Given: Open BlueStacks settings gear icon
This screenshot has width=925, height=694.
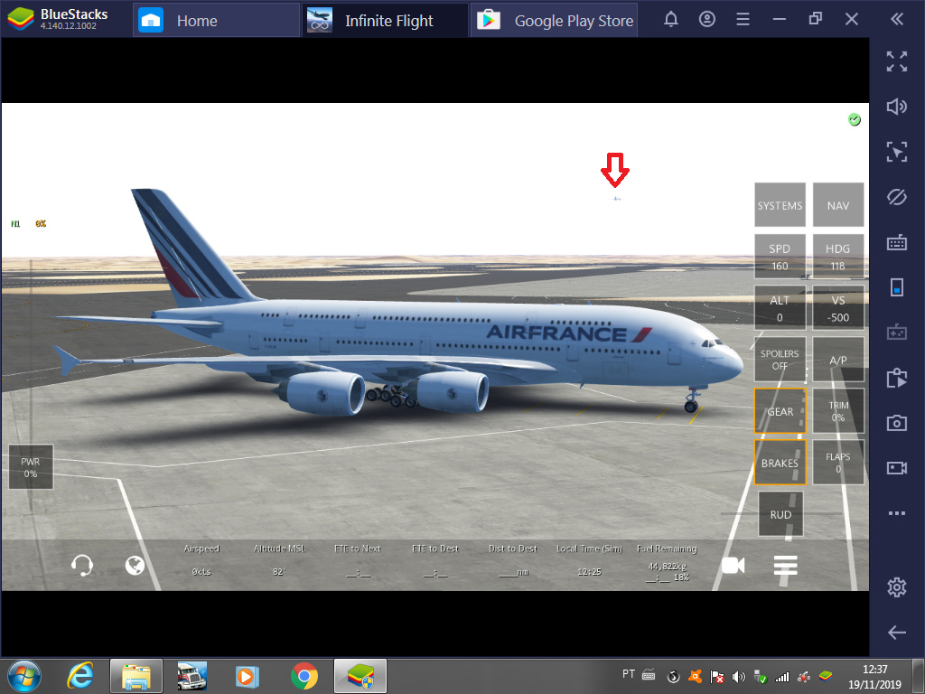Looking at the screenshot, I should (x=897, y=587).
